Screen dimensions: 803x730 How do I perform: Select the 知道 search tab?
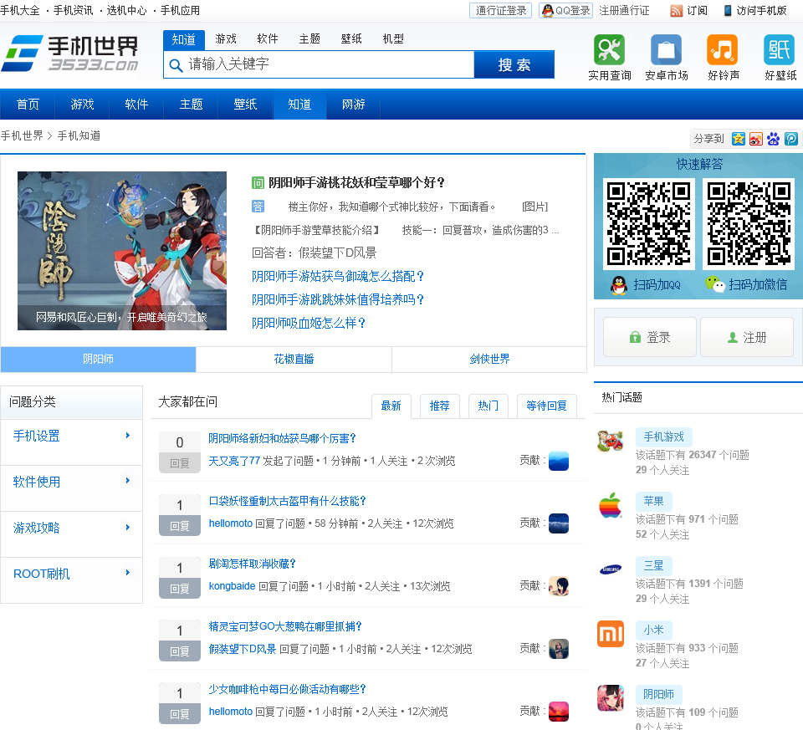184,39
